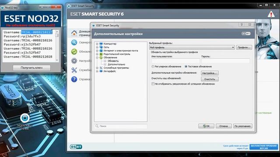The image size is (280, 157).
Task: Click the eset badge in advanced settings header
Action: pyautogui.click(x=246, y=34)
